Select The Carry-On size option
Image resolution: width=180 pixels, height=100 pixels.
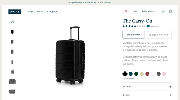(133, 35)
